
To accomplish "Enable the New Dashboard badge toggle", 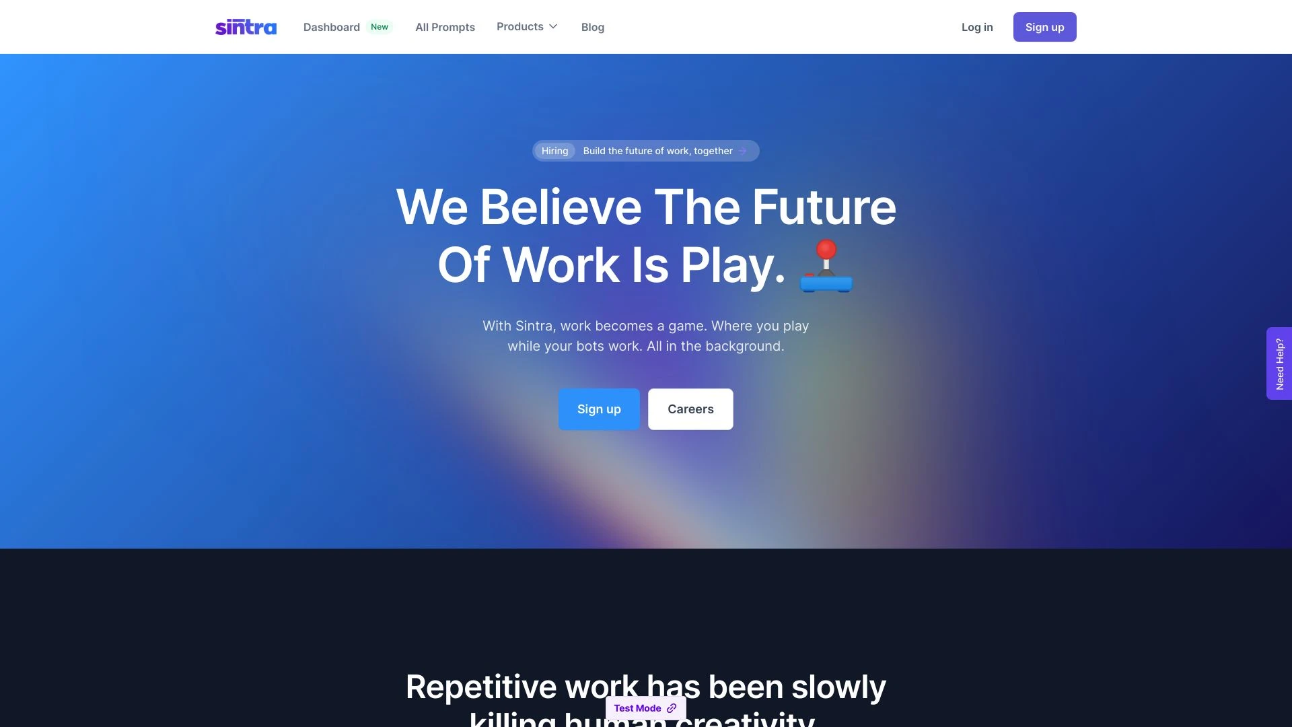I will click(380, 27).
